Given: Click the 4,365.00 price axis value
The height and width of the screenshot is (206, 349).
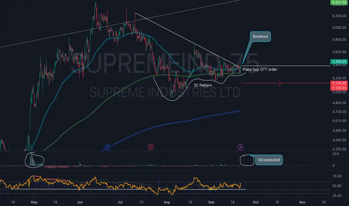Looking at the screenshot, I should click(339, 140).
